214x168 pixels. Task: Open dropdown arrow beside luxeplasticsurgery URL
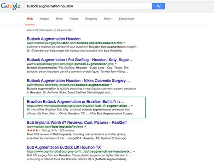(116, 64)
